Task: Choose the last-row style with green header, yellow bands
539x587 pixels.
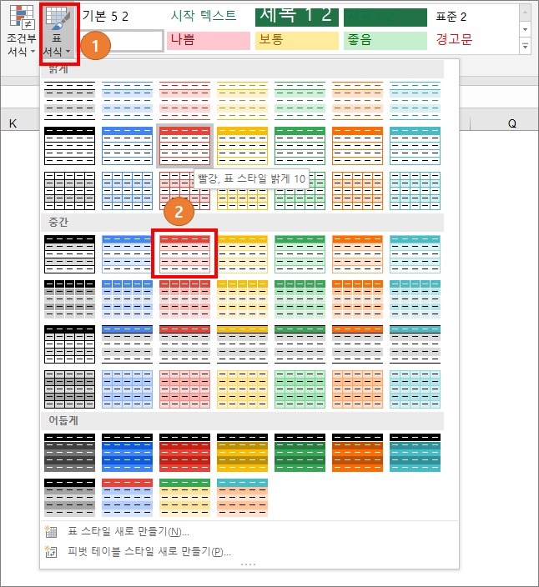Action: [x=184, y=498]
